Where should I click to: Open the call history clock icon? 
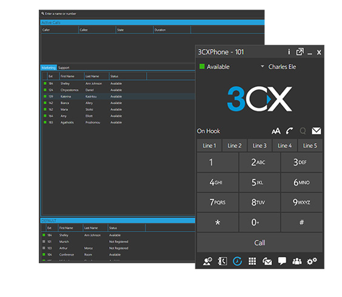(237, 261)
